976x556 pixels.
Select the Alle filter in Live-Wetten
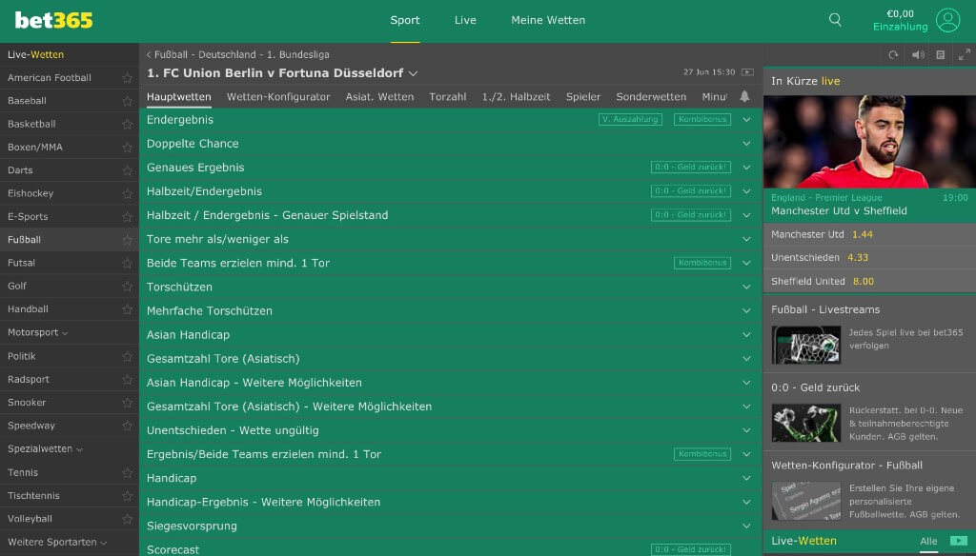(928, 541)
